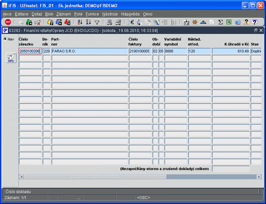The height and width of the screenshot is (204, 266).
Task: Click the amount 610.49 field
Action: (x=231, y=51)
